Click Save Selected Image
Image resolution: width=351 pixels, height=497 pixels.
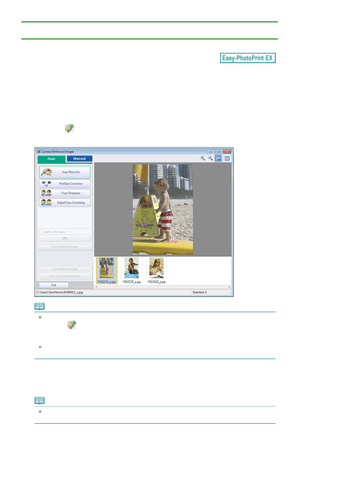[65, 269]
